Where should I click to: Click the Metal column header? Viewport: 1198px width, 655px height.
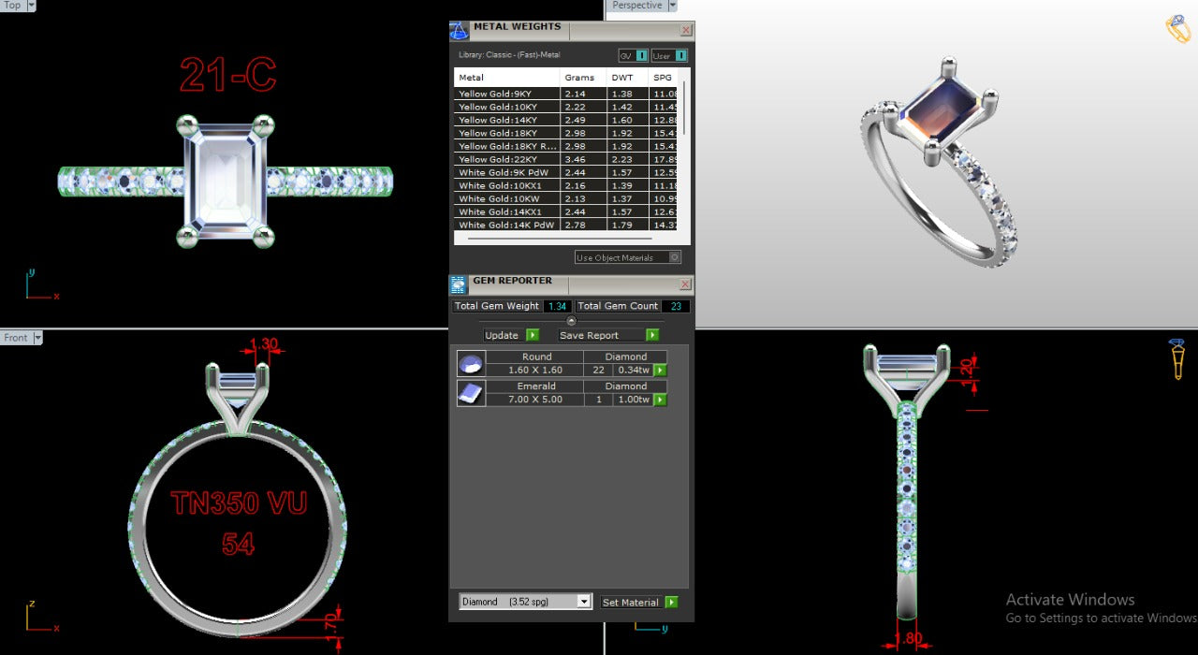pos(506,77)
